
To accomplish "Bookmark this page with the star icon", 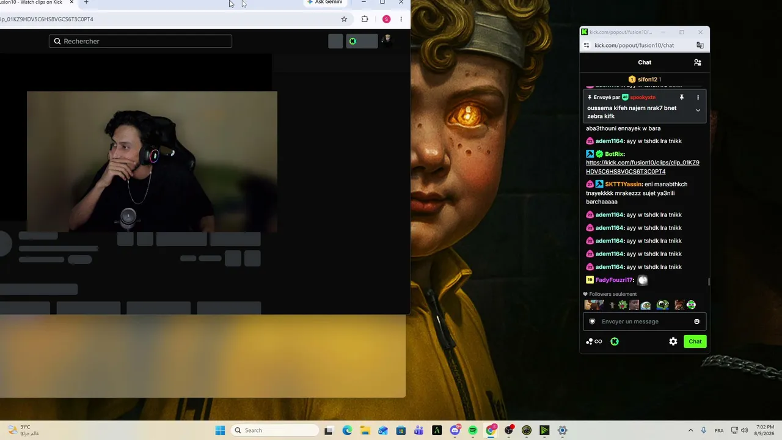I will coord(344,19).
